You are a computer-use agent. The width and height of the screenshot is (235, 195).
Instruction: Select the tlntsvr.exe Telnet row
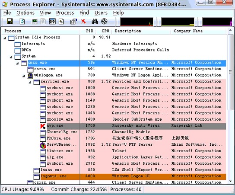(x=133, y=151)
